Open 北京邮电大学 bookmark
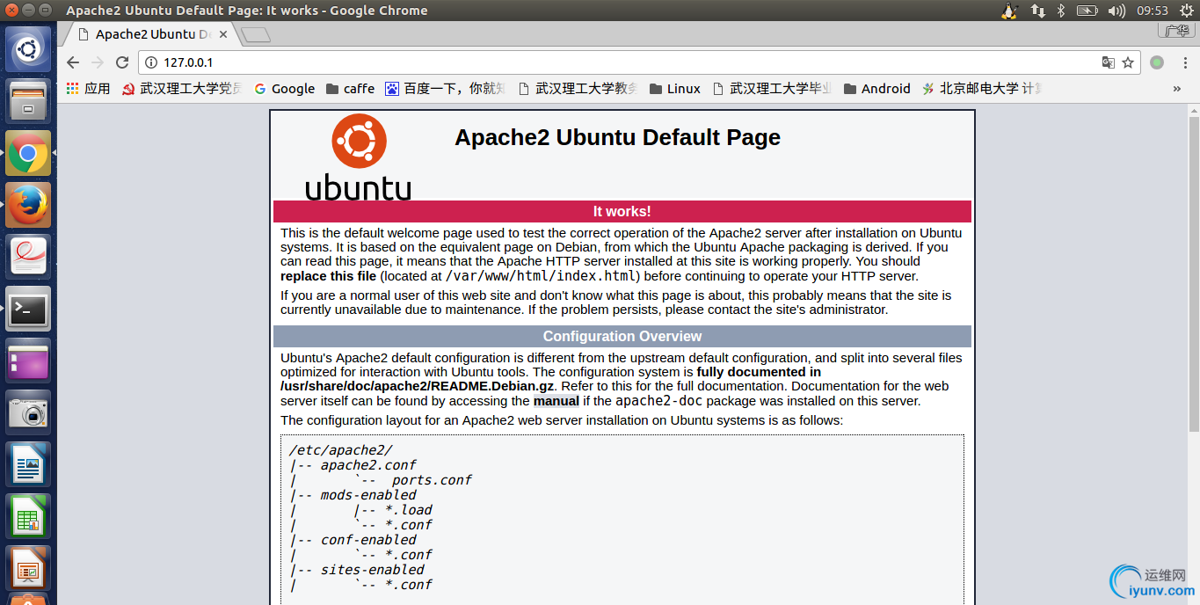 [x=982, y=89]
